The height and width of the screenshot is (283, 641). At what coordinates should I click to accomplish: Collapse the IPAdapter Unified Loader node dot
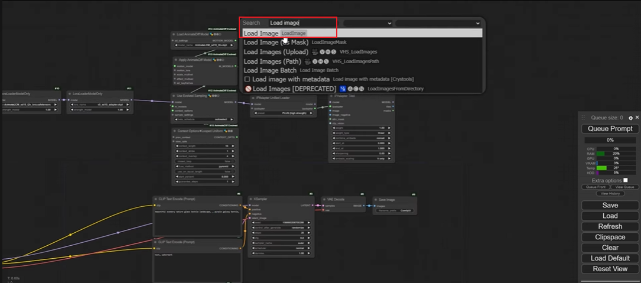pos(253,97)
